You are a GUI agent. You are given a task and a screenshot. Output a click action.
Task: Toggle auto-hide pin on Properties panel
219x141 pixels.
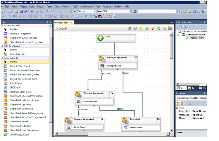pyautogui.click(x=204, y=93)
